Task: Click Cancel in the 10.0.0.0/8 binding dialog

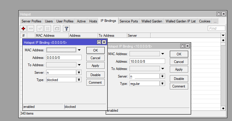Action: click(179, 62)
